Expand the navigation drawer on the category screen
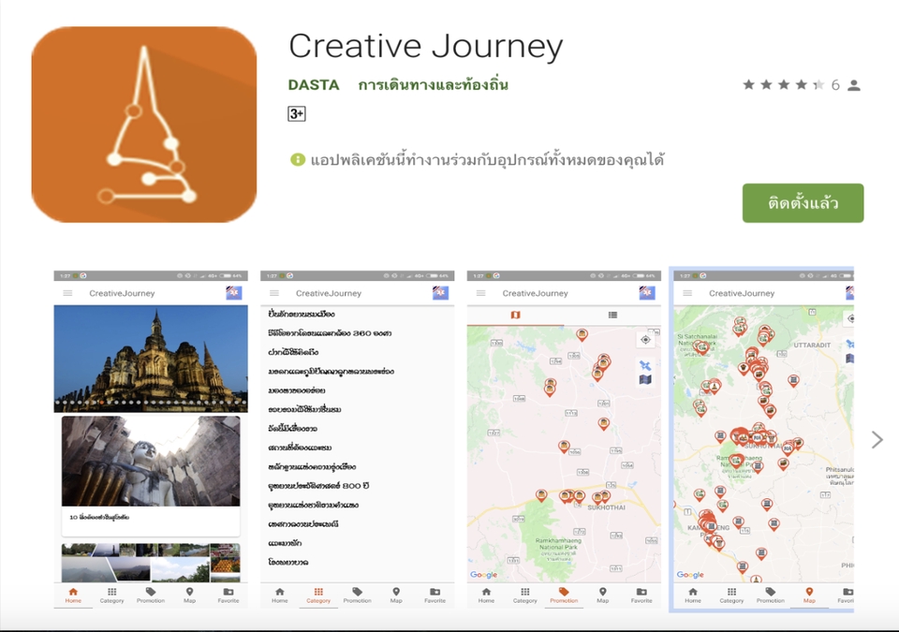899x632 pixels. click(x=273, y=292)
